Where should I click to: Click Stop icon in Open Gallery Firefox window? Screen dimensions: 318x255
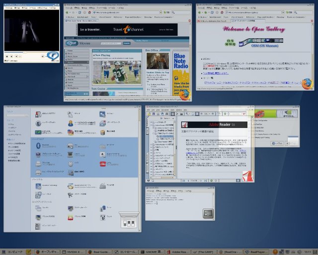point(217,12)
